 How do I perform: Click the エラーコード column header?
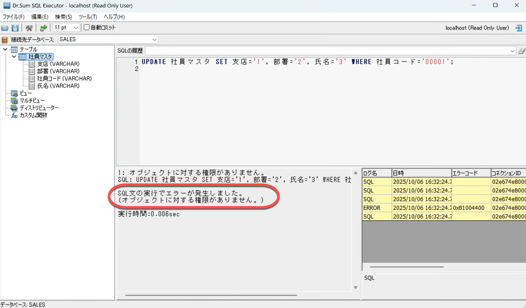coord(470,173)
